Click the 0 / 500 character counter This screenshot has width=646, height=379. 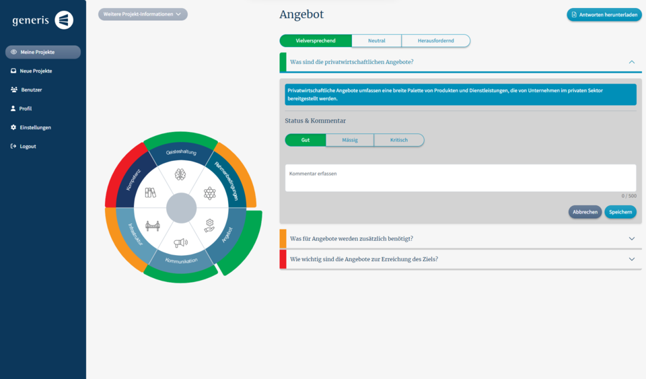[x=629, y=196]
